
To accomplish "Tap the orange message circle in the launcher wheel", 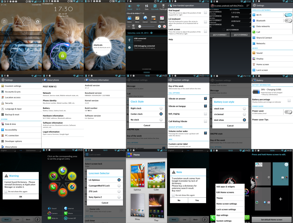I will click(63, 192).
